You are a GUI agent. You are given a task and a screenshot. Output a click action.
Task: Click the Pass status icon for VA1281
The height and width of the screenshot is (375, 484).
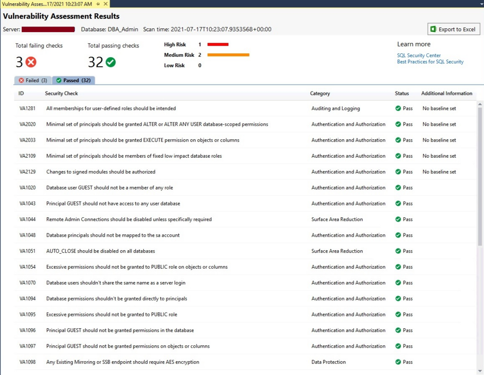pyautogui.click(x=398, y=109)
